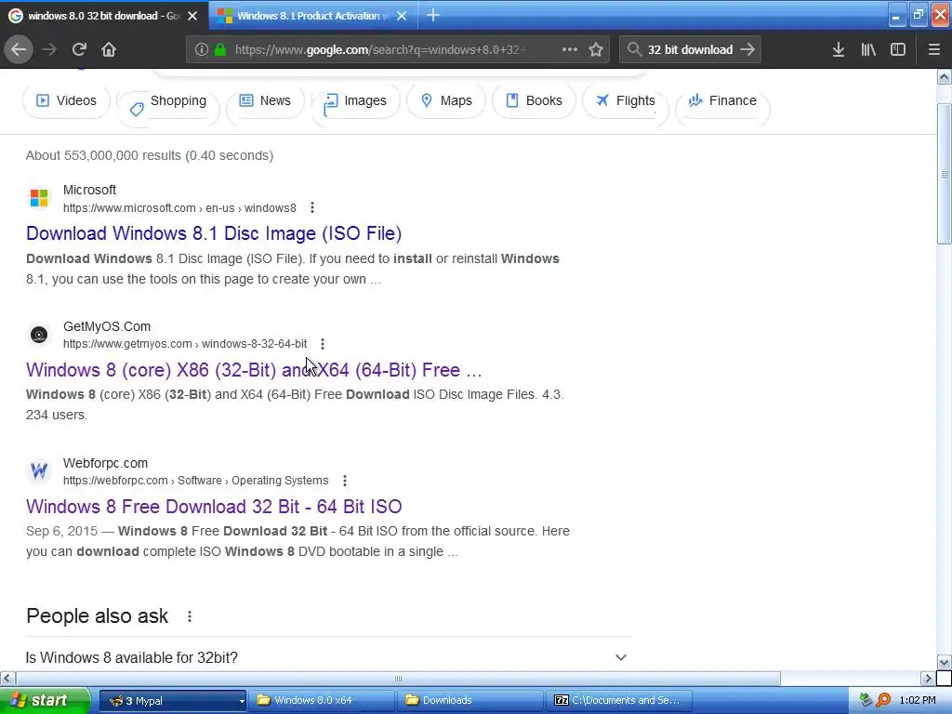Click the Microsoft logo favicon in results
The image size is (952, 714).
coord(39,198)
